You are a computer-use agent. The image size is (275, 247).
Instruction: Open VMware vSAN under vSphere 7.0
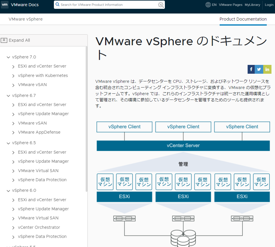(x=32, y=85)
